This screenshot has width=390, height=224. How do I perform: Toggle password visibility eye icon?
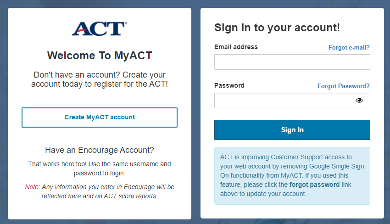pos(359,101)
